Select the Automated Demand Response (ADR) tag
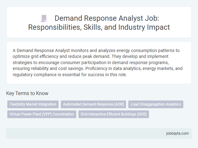This screenshot has height=148, width=198. (x=93, y=104)
